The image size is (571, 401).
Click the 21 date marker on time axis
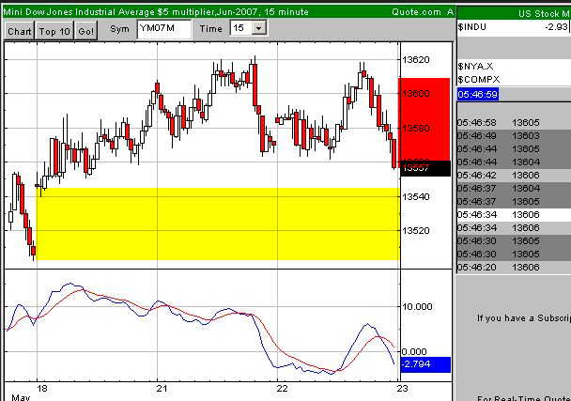[x=162, y=387]
